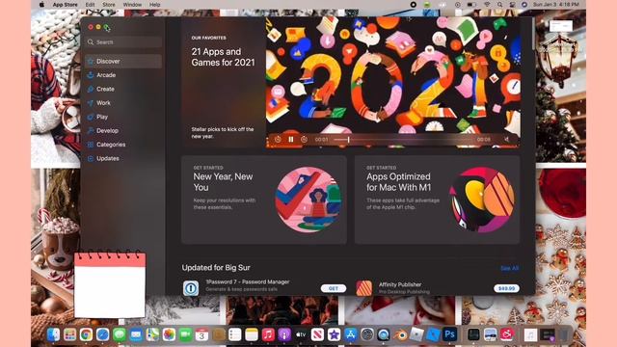Open System Preferences from the Dock

(367, 334)
